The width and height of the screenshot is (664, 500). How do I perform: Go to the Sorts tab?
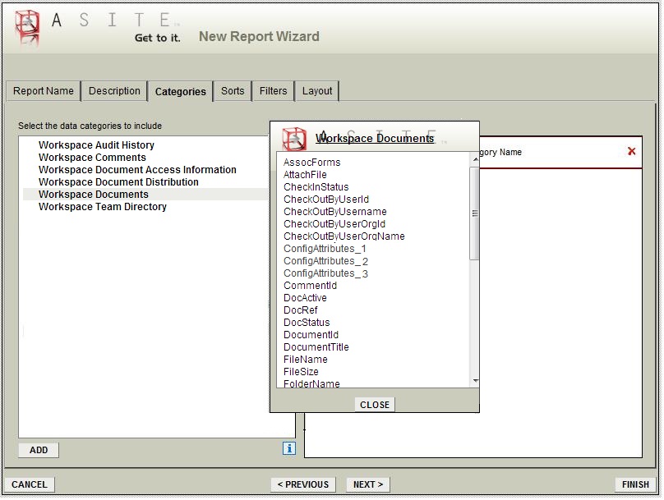click(233, 91)
